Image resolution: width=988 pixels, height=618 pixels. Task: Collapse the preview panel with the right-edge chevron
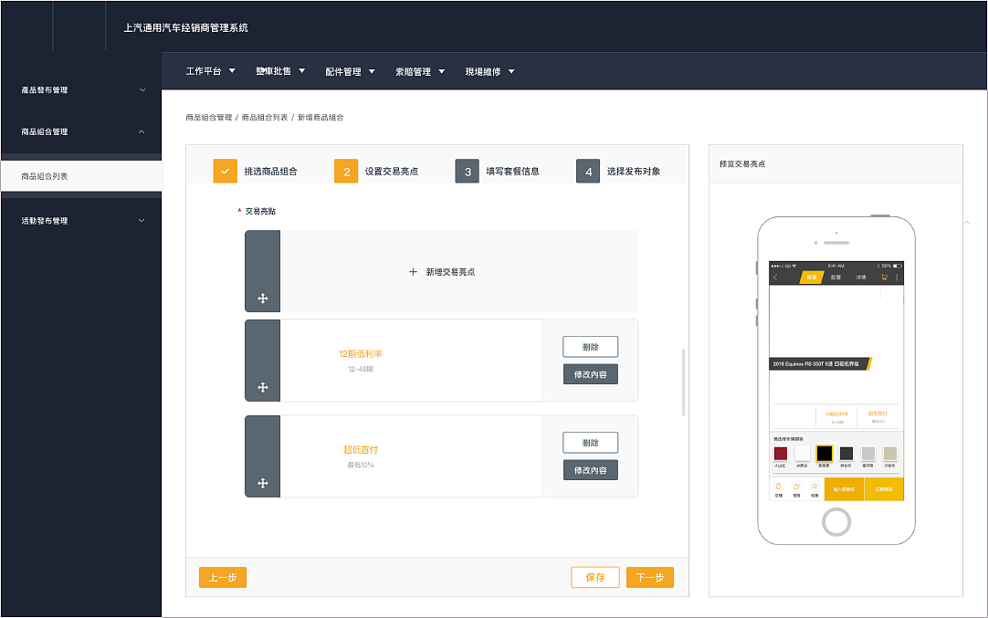[x=967, y=222]
